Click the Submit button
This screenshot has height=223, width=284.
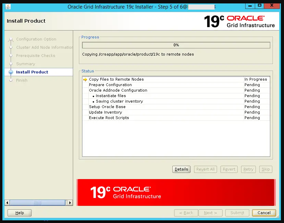point(237,213)
